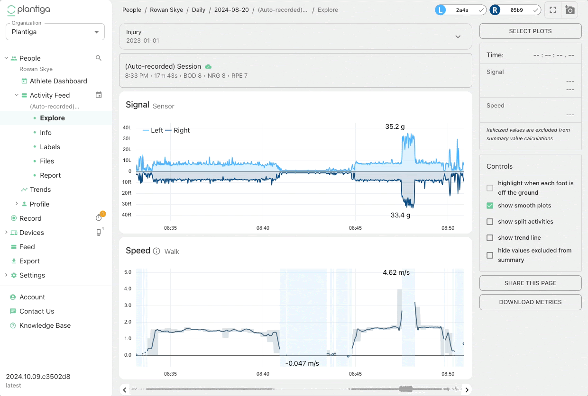Click the Activity Feed list icon
Image resolution: width=588 pixels, height=396 pixels.
pyautogui.click(x=24, y=95)
